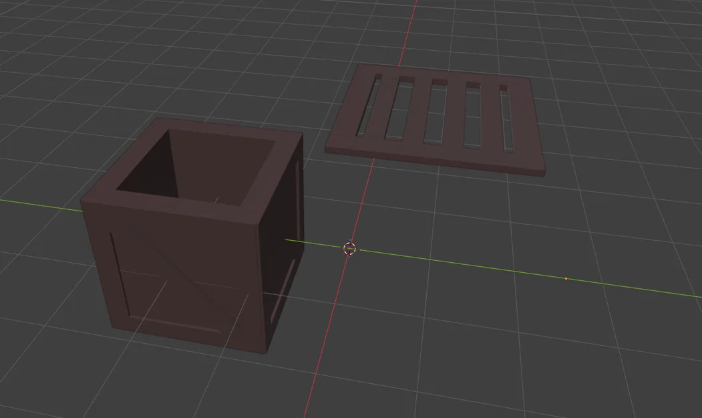This screenshot has height=418, width=702.
Task: Select the flat slatted lid object
Action: [x=435, y=119]
